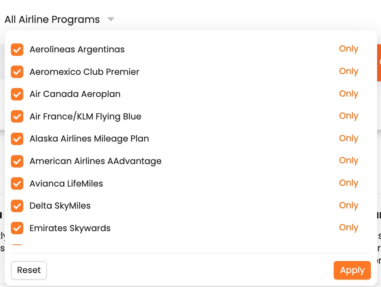Select Only next to Delta SkyMiles
Viewport: 381px width, 287px height.
coord(348,206)
